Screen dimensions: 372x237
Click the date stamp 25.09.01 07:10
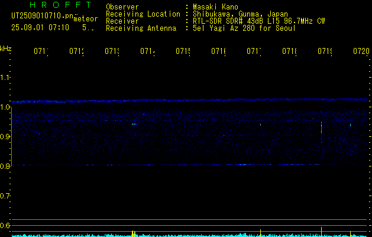(x=40, y=28)
